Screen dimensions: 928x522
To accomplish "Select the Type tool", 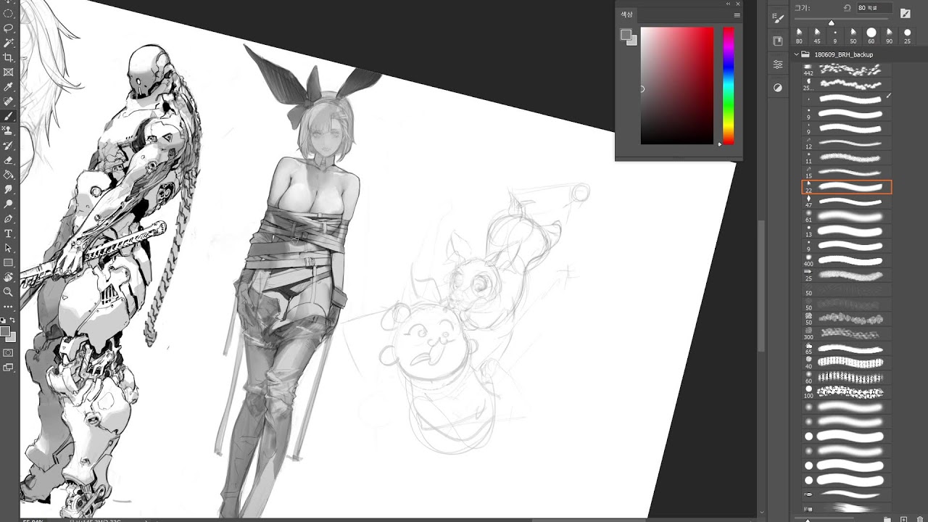I will 9,233.
